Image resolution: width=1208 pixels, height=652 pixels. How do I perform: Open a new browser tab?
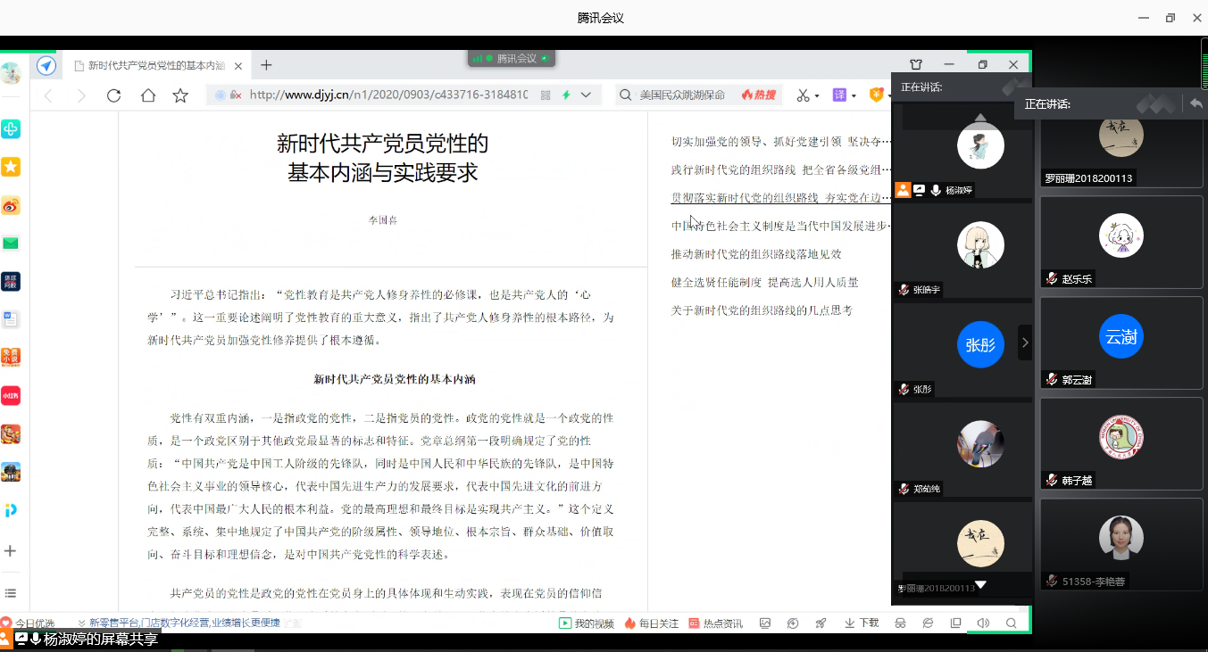click(x=266, y=65)
